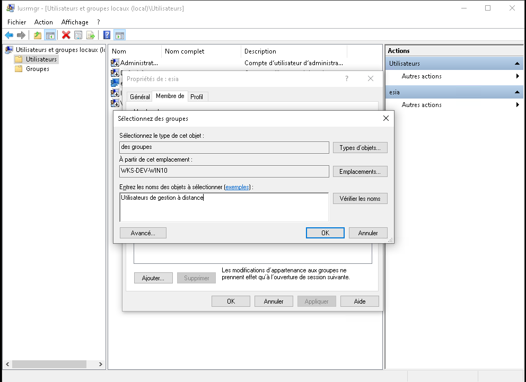
Task: Collapse the esia section in Actions pane
Action: tap(517, 92)
